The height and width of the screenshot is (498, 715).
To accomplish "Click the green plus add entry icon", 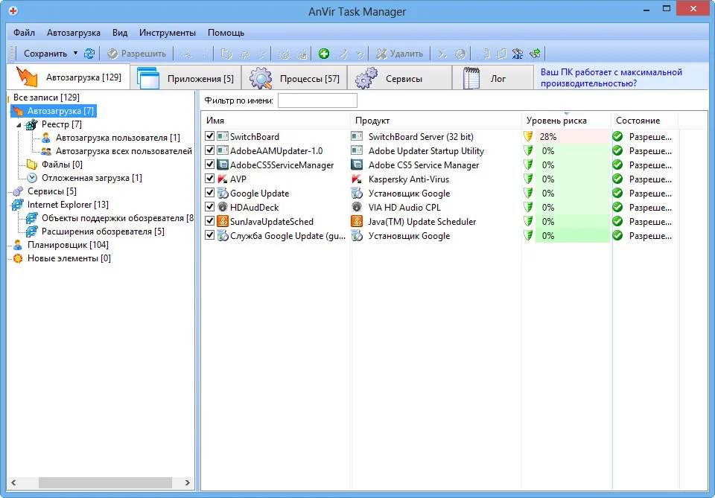I will point(324,54).
